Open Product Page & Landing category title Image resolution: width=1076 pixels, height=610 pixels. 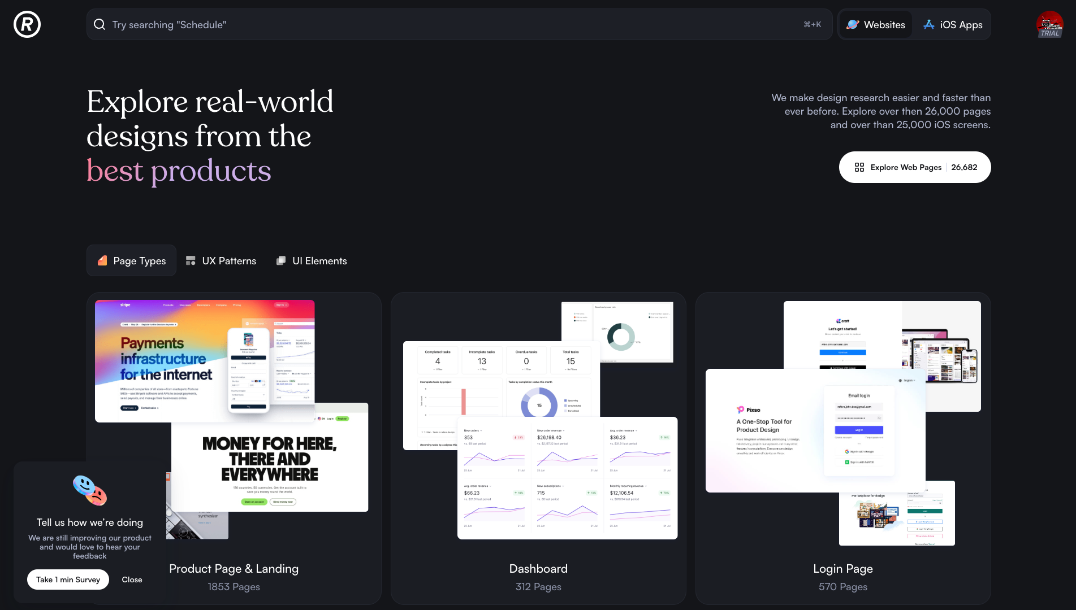(234, 569)
